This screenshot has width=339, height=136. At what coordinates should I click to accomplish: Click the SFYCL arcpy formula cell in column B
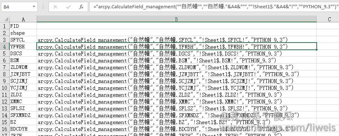click(x=177, y=40)
